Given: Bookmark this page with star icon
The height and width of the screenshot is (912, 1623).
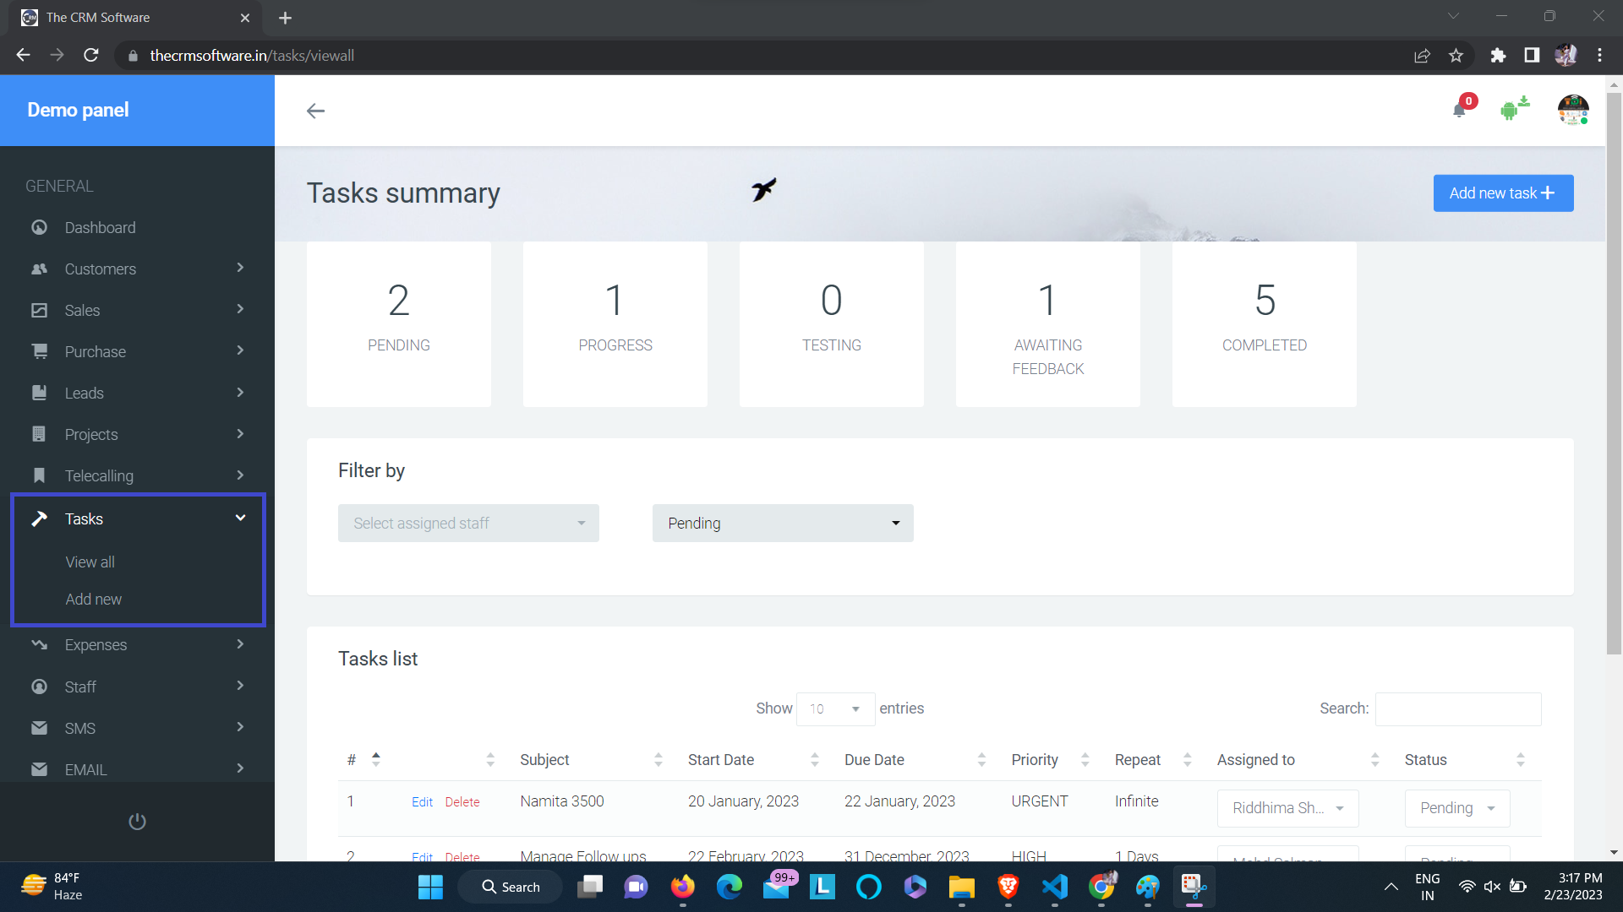Looking at the screenshot, I should click(x=1456, y=56).
